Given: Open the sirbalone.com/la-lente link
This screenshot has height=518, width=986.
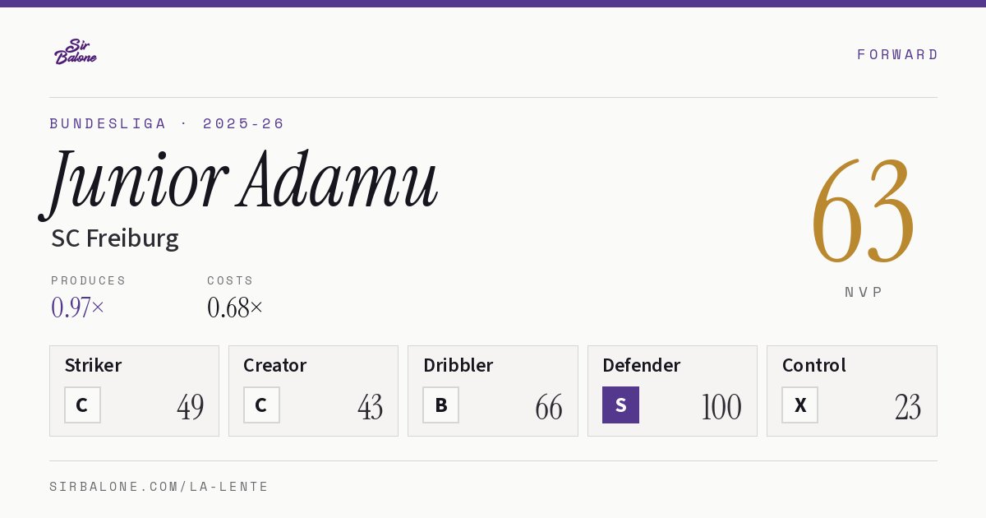Looking at the screenshot, I should pos(159,487).
